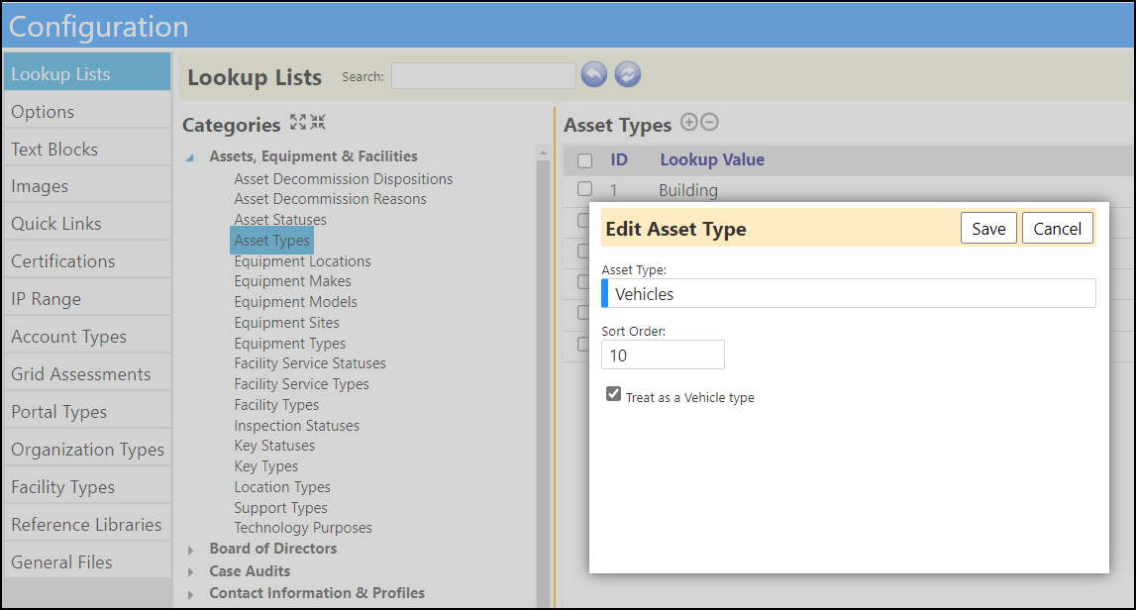Expand Case Audits category

[190, 572]
